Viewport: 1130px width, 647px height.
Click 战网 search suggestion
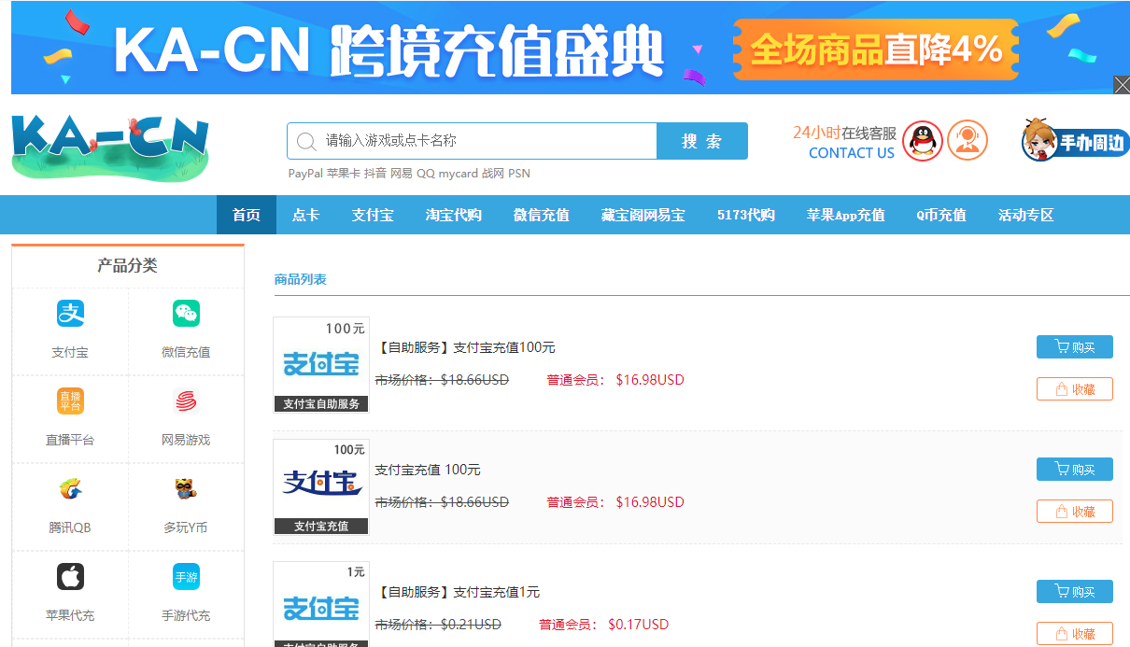(492, 174)
